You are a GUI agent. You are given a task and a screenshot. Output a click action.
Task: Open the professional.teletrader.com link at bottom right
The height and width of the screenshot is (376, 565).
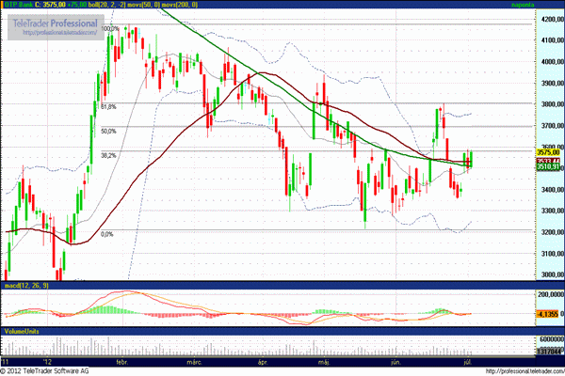tap(525, 371)
